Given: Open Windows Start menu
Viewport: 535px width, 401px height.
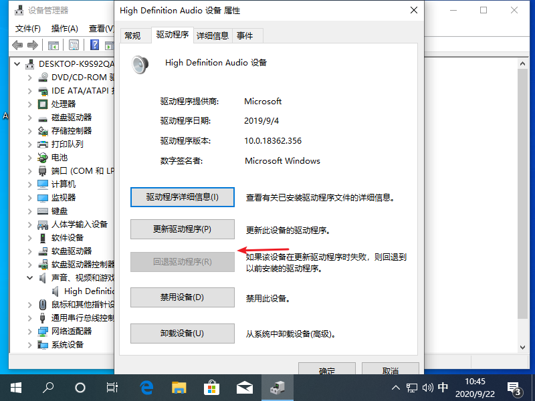Looking at the screenshot, I should 16,388.
